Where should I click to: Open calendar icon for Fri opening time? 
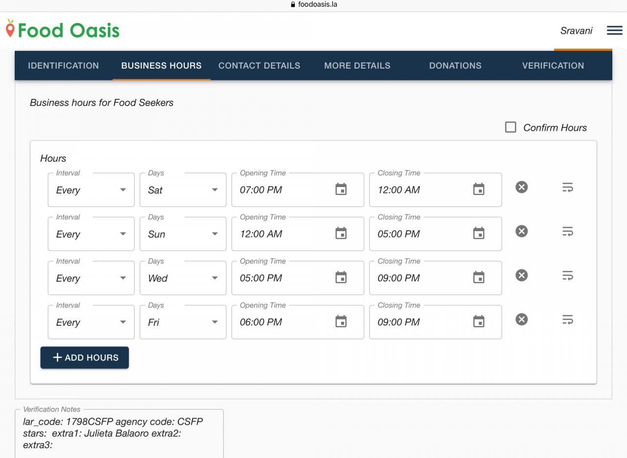point(341,321)
